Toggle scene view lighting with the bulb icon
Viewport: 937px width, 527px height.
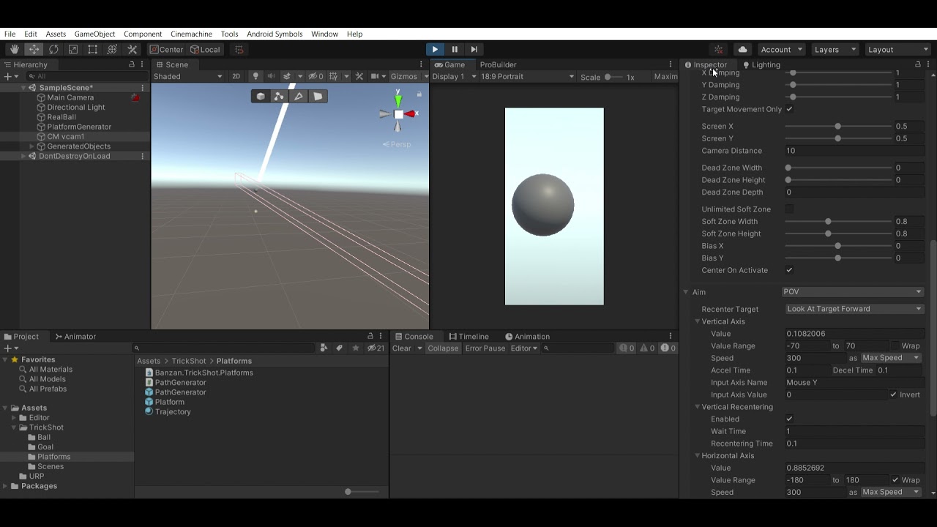tap(255, 76)
